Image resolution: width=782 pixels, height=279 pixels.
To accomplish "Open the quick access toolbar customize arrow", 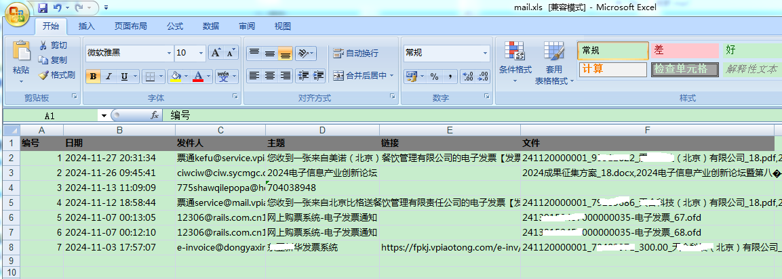I will pos(106,8).
